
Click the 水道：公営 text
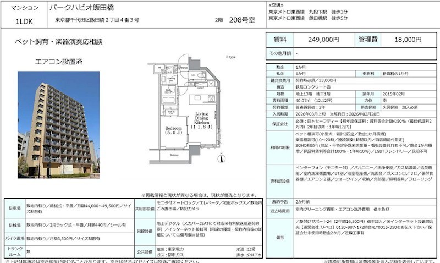(245, 249)
